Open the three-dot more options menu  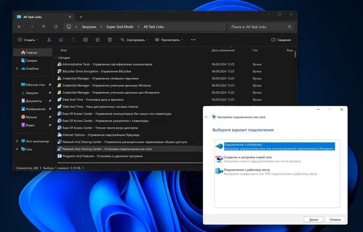pyautogui.click(x=193, y=40)
